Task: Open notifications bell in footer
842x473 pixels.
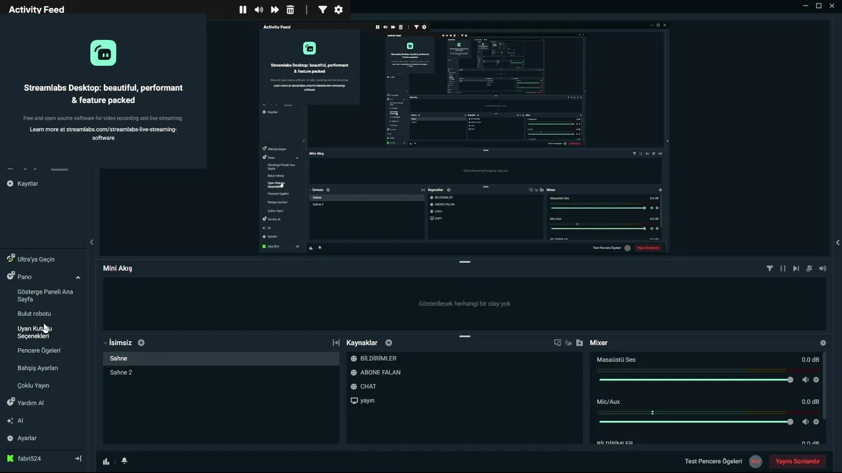Action: 124,461
